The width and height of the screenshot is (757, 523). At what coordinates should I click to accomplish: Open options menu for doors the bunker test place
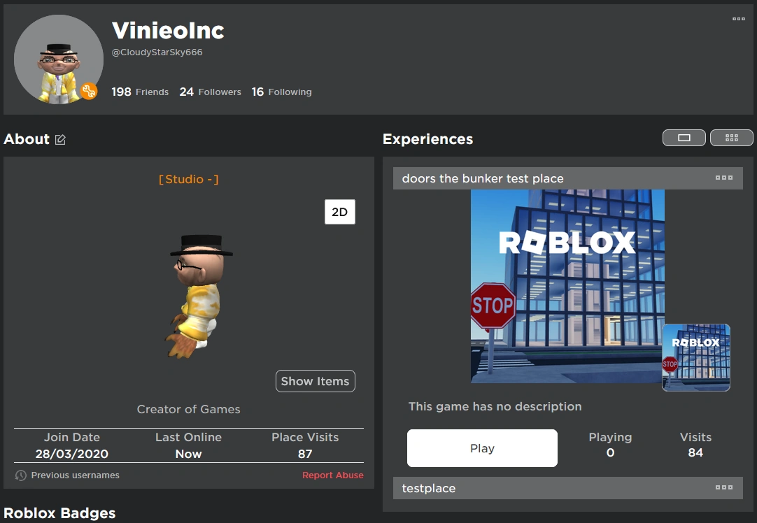point(723,178)
